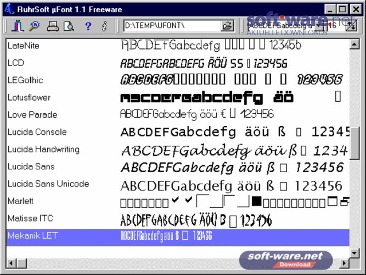Click the horizontal scrollbar thumb

coord(21,263)
